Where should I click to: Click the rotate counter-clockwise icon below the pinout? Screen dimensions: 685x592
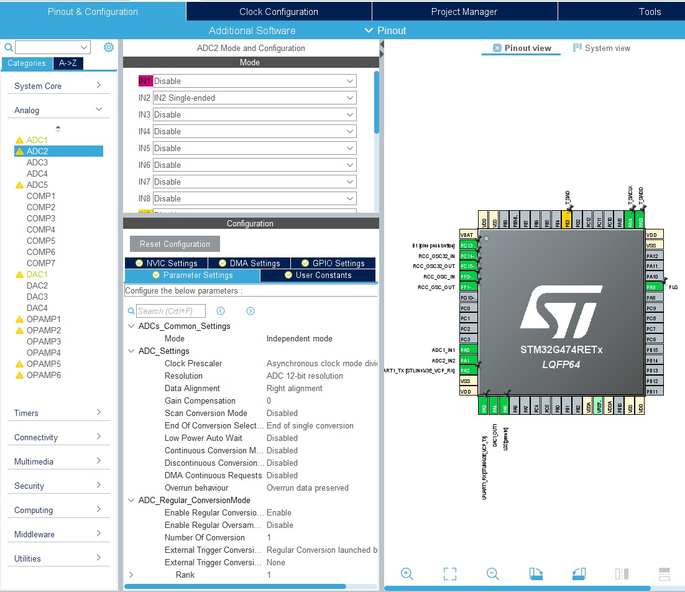579,573
